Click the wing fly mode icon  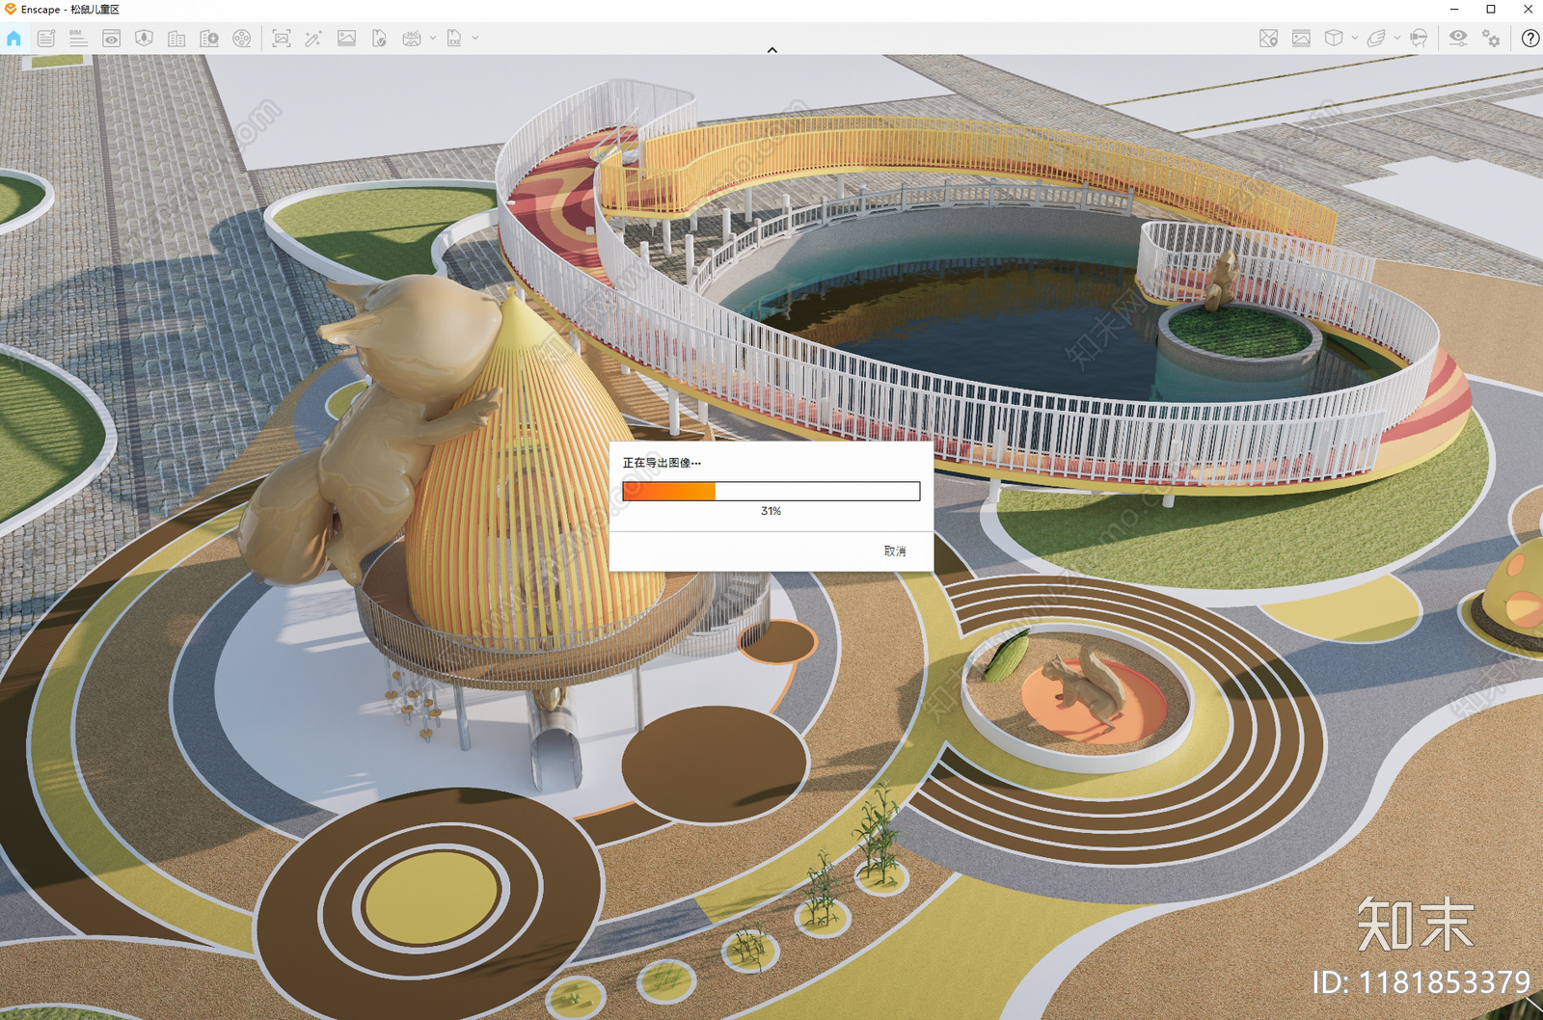point(1376,39)
